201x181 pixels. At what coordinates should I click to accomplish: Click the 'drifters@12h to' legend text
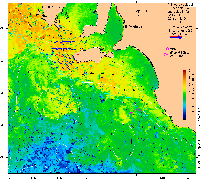[179, 53]
